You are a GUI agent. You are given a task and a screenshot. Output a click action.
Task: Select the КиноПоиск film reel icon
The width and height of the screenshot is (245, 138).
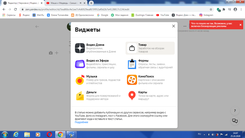[x=132, y=80]
